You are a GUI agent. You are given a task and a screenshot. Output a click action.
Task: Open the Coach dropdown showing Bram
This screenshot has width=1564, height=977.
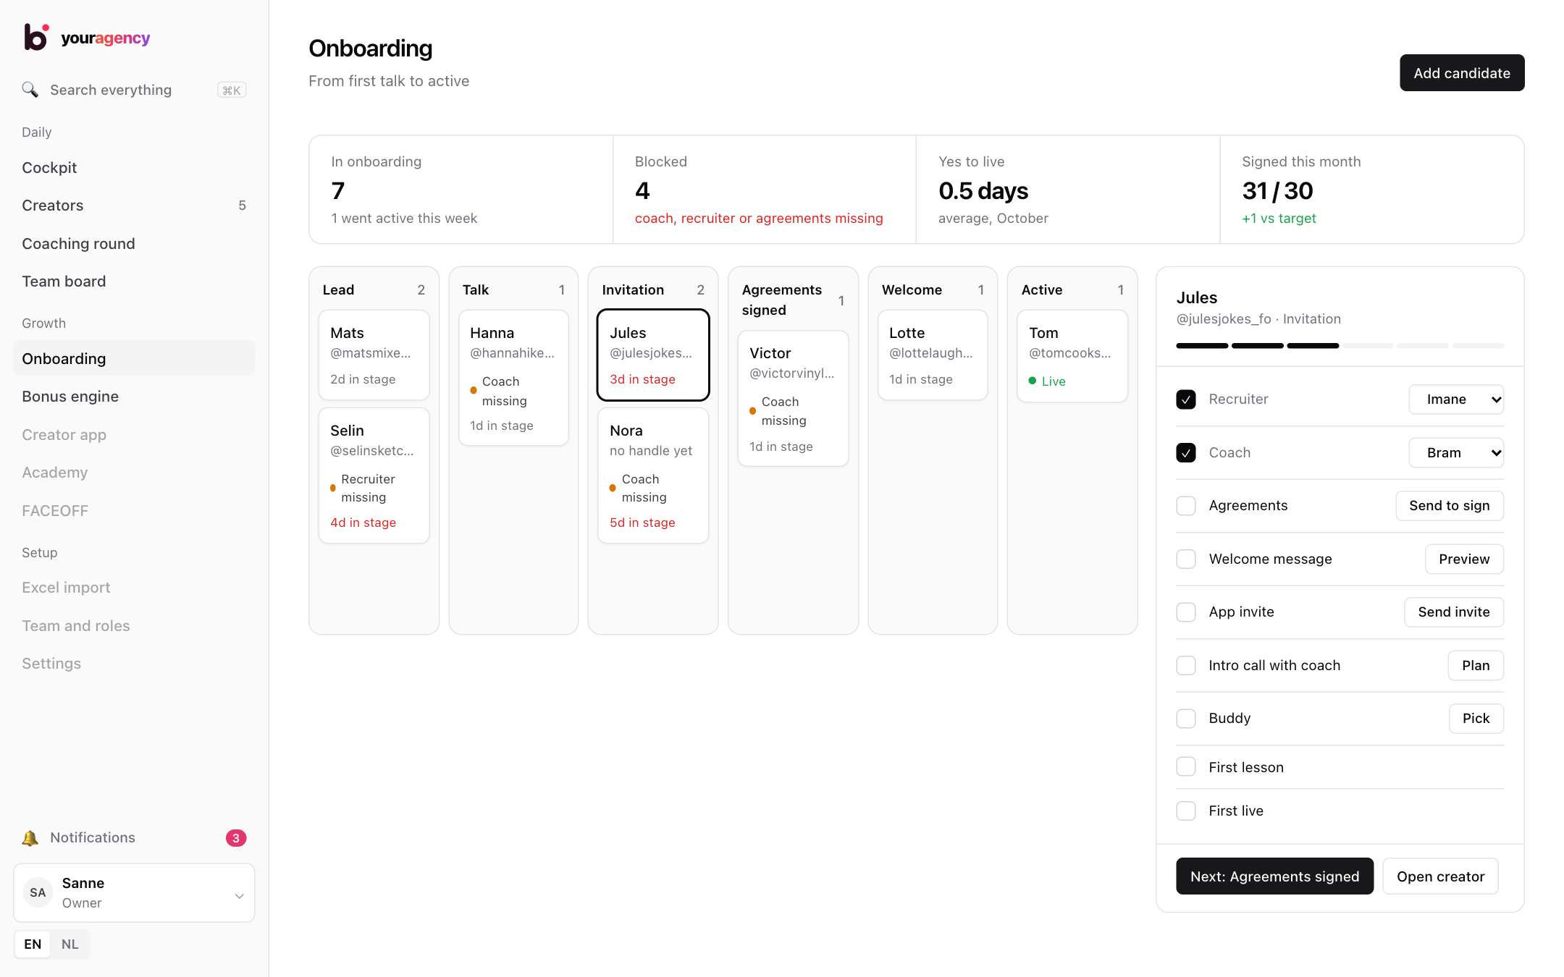pos(1456,453)
